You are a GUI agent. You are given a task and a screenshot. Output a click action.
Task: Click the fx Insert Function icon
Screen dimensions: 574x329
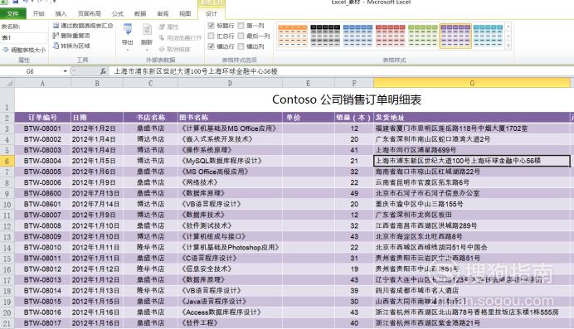click(x=103, y=71)
